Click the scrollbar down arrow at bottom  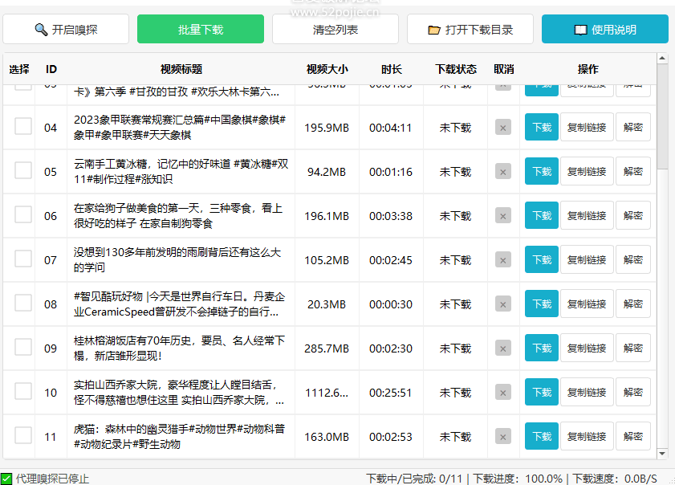662,454
